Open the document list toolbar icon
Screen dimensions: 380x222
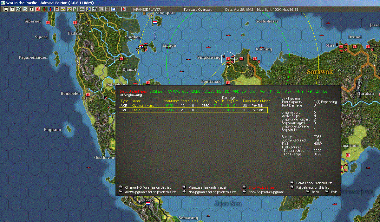(x=12, y=9)
